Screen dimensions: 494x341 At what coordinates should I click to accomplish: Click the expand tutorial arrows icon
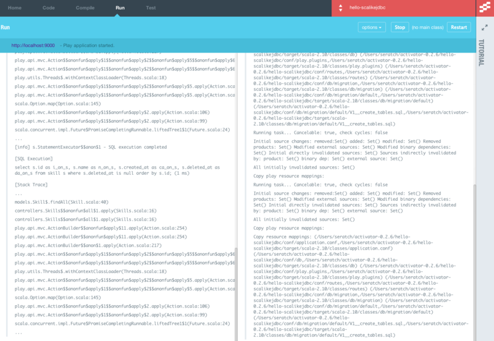tap(485, 28)
